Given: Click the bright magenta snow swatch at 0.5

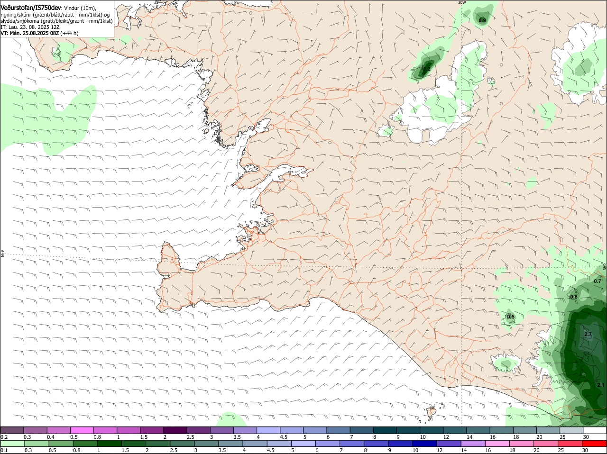Looking at the screenshot, I should pyautogui.click(x=82, y=430).
